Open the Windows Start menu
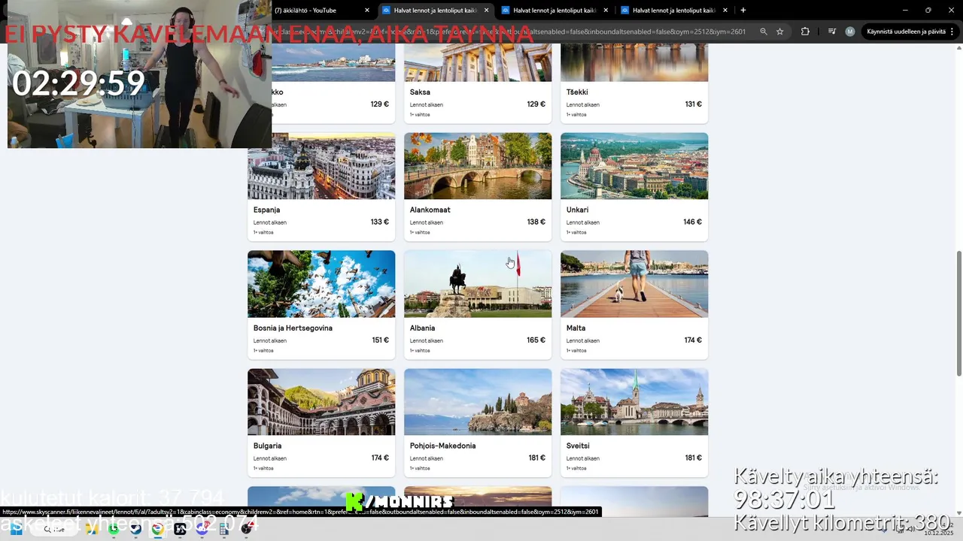This screenshot has height=541, width=963. pyautogui.click(x=15, y=529)
